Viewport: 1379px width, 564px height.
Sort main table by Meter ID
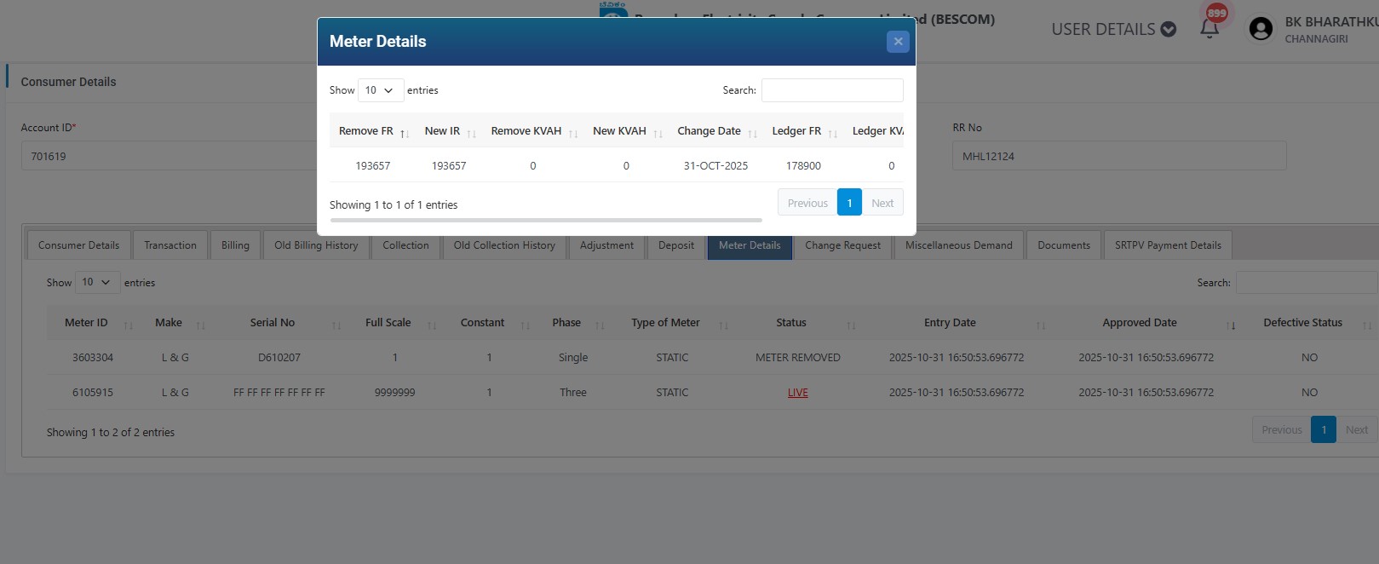point(92,323)
